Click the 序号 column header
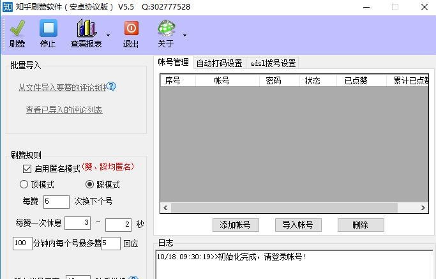436x279 pixels. pos(178,80)
